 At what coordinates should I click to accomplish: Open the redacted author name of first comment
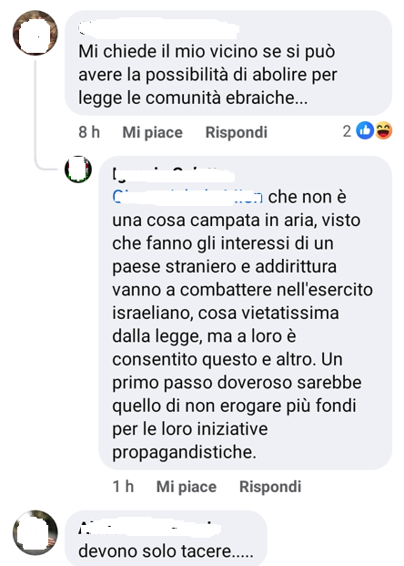pos(158,29)
